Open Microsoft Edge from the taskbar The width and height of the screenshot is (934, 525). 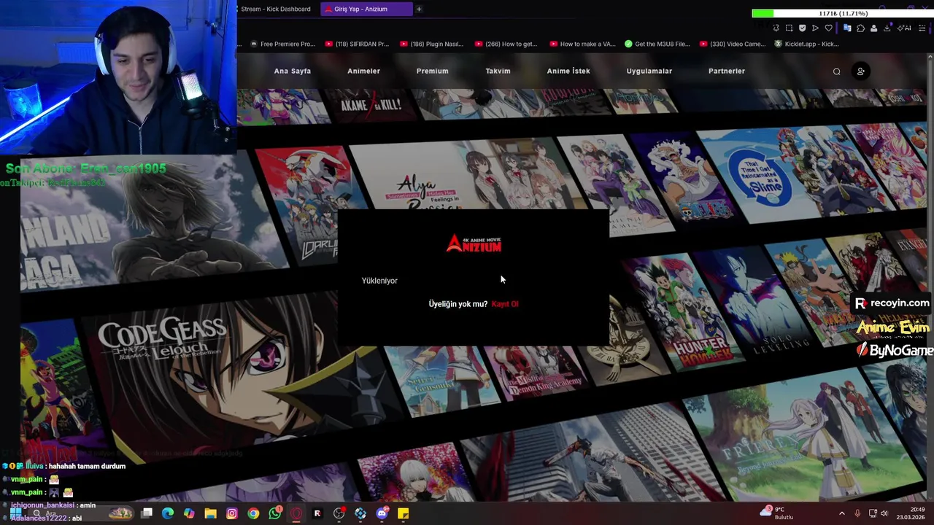(168, 513)
